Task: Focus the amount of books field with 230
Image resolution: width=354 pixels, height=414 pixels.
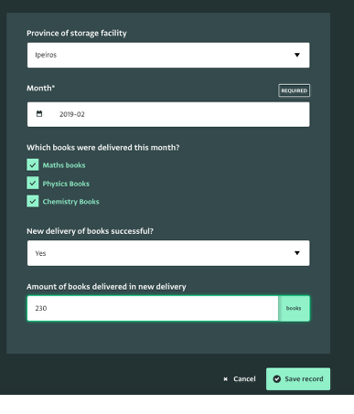Action: pos(153,308)
